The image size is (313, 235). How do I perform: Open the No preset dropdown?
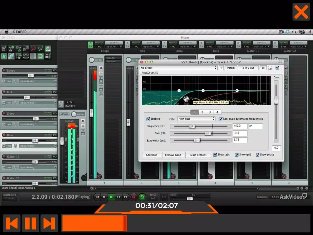(179, 68)
